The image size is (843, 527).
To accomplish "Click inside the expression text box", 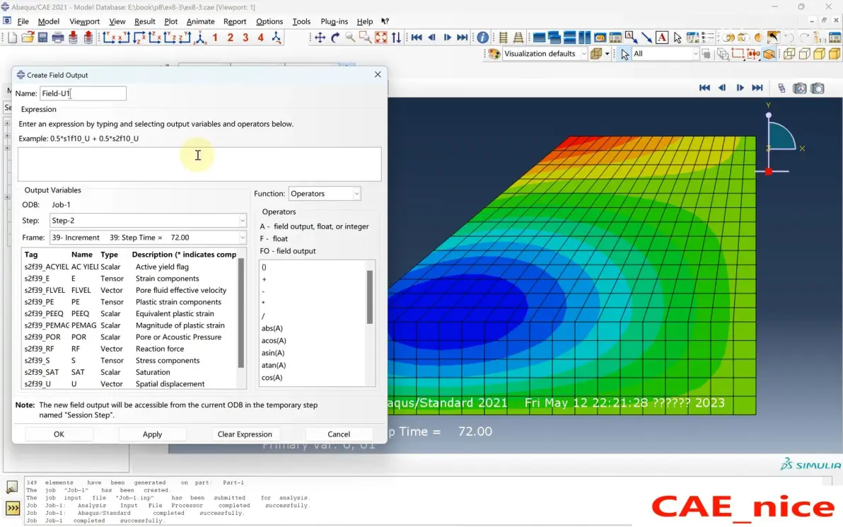I will (199, 164).
